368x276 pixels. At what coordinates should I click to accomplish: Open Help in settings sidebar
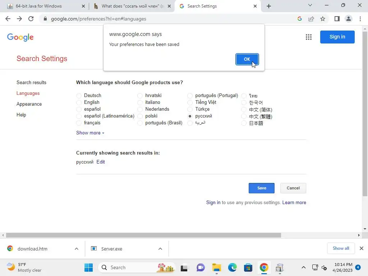click(21, 115)
